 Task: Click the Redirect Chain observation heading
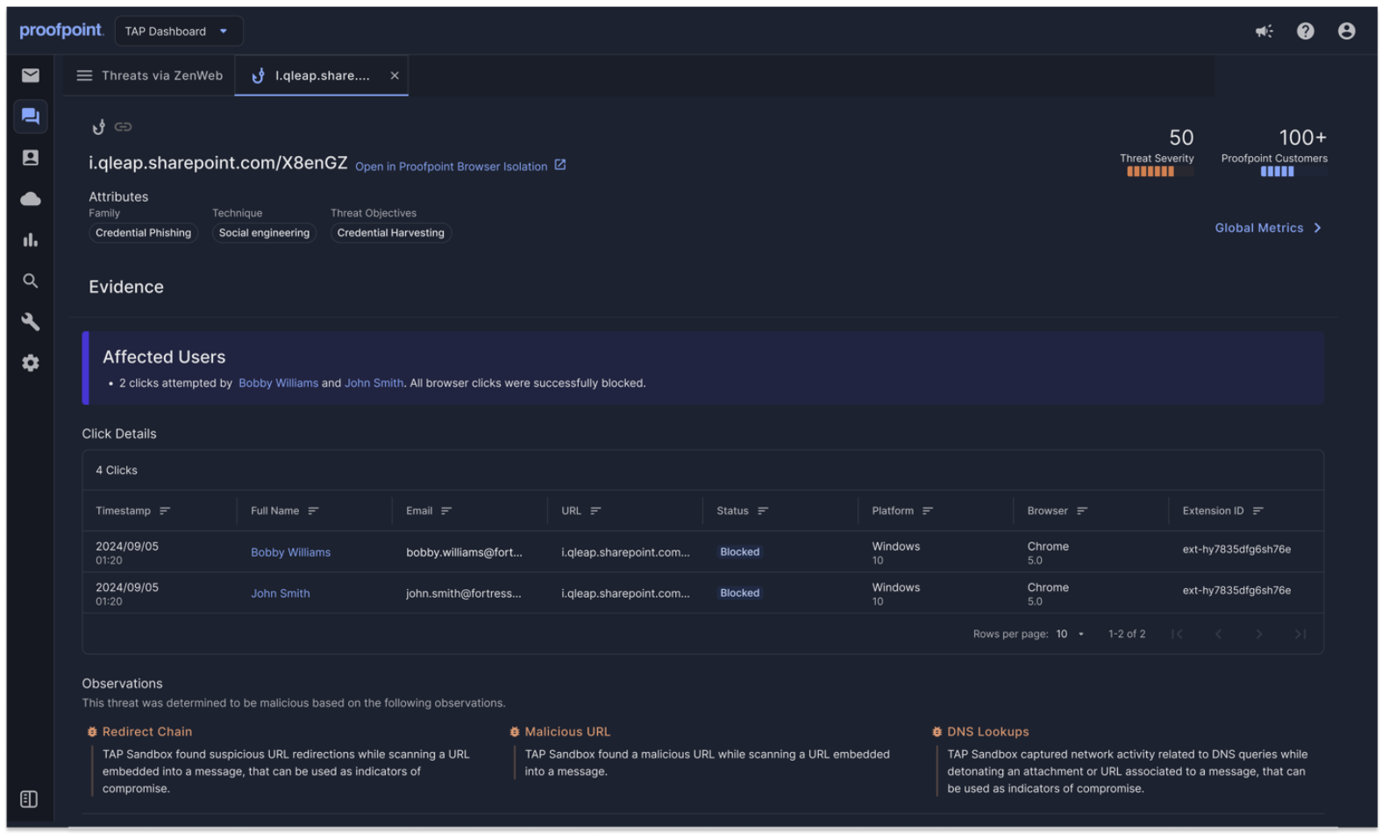[x=146, y=732]
